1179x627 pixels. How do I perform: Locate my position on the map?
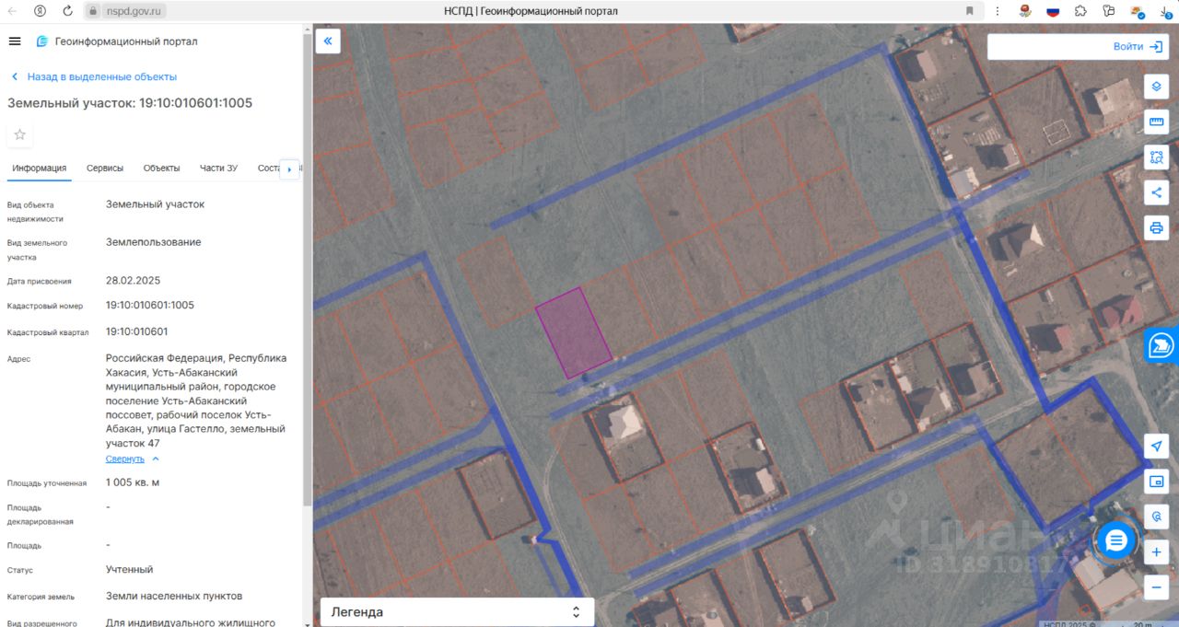coord(1157,446)
